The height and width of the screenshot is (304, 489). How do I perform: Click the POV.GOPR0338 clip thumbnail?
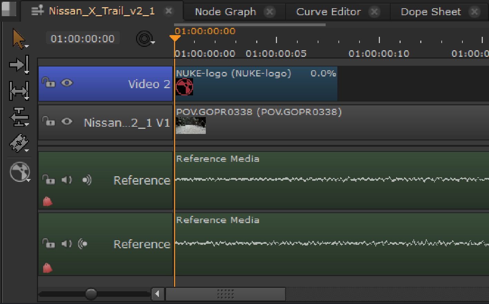click(x=191, y=125)
